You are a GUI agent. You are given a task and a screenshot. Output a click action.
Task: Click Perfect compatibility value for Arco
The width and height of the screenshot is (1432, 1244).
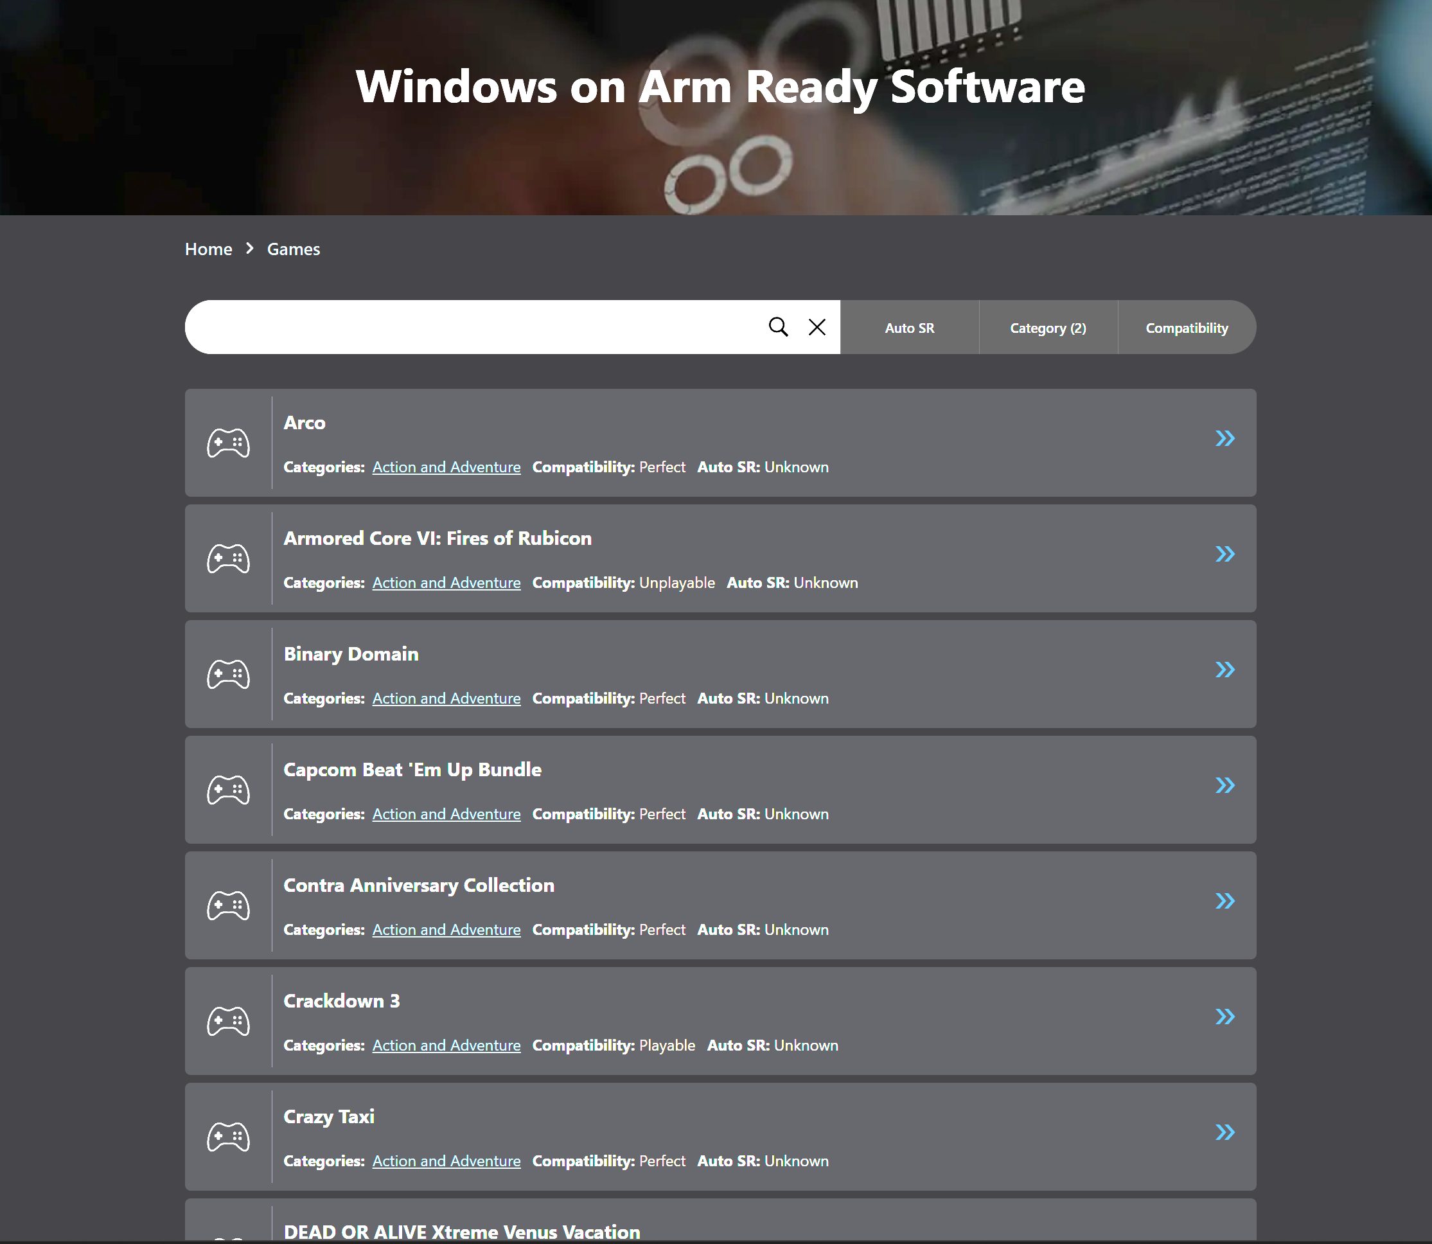tap(662, 467)
